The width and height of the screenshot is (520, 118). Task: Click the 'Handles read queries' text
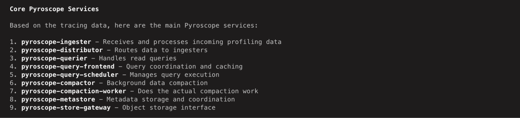coord(138,58)
